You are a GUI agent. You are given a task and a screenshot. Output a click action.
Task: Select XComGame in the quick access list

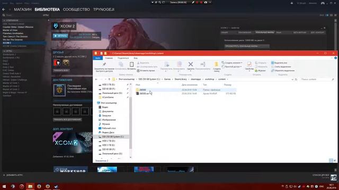pos(108,97)
